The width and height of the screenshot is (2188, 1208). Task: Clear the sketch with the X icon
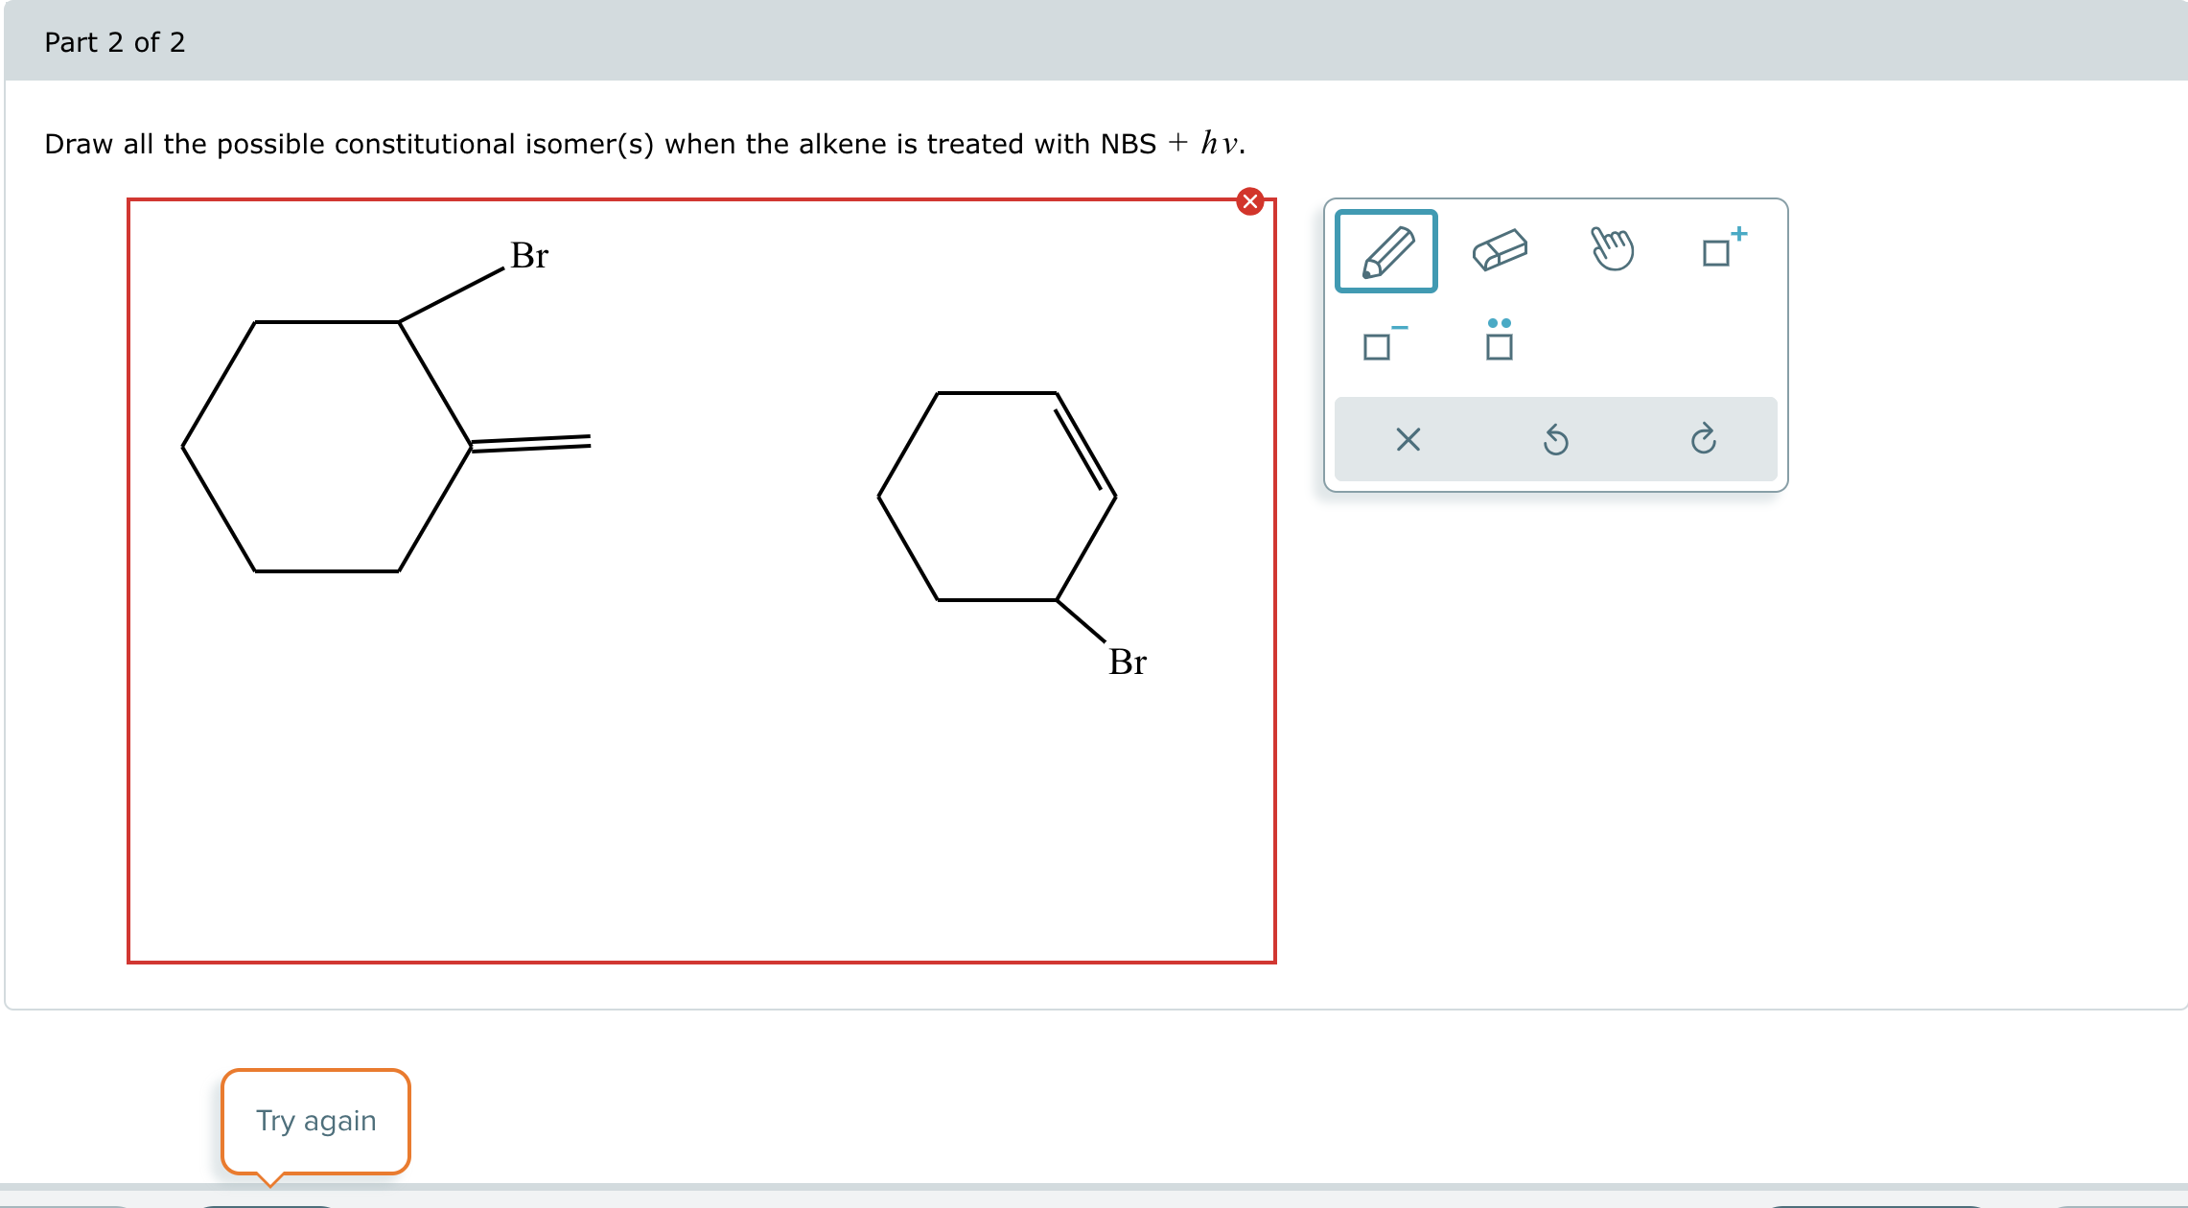[1407, 440]
